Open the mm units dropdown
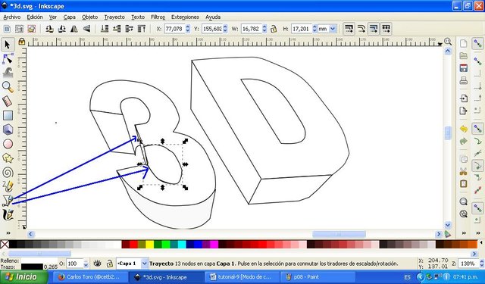The image size is (485, 284). pyautogui.click(x=327, y=29)
